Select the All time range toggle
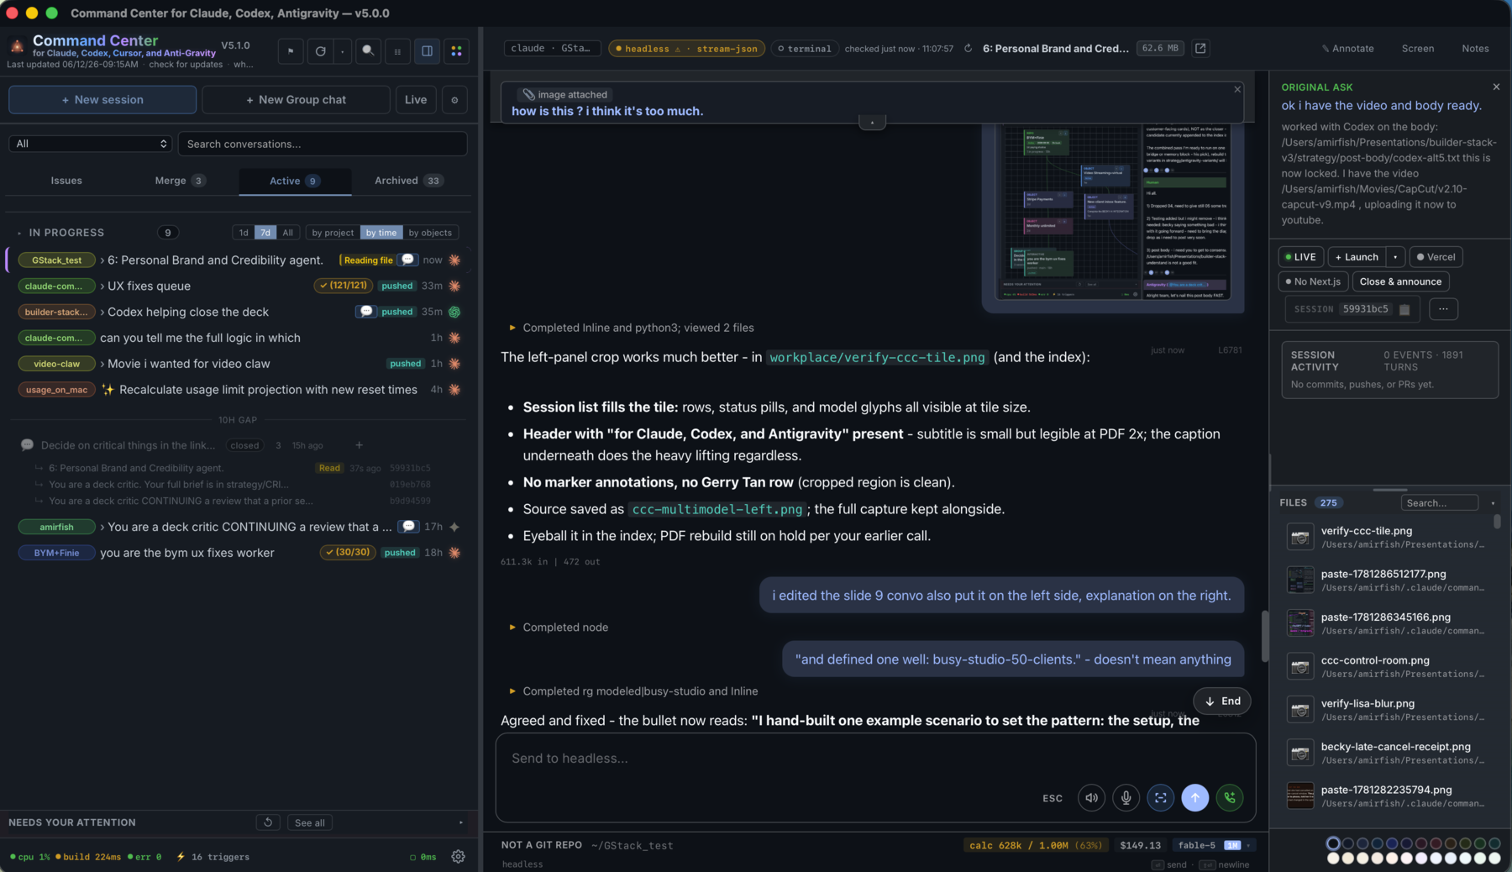 pyautogui.click(x=287, y=233)
